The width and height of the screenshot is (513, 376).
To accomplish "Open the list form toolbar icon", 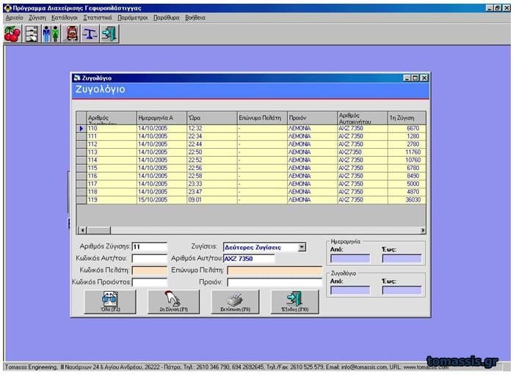I will click(32, 34).
